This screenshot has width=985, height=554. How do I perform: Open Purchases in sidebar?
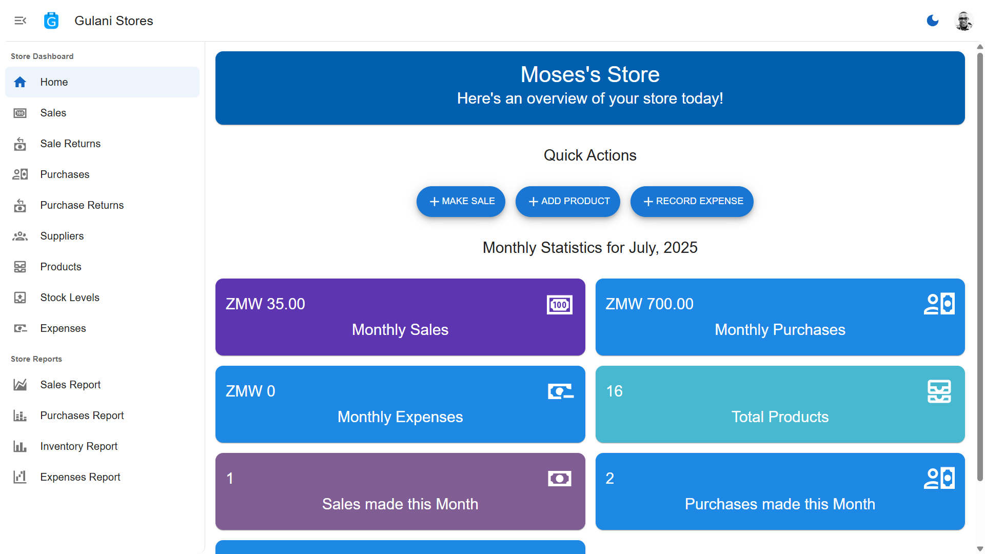tap(65, 174)
